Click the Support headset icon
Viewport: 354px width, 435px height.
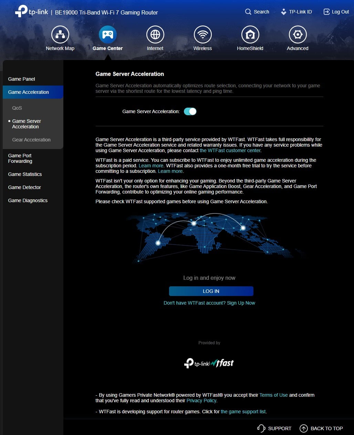(x=261, y=428)
